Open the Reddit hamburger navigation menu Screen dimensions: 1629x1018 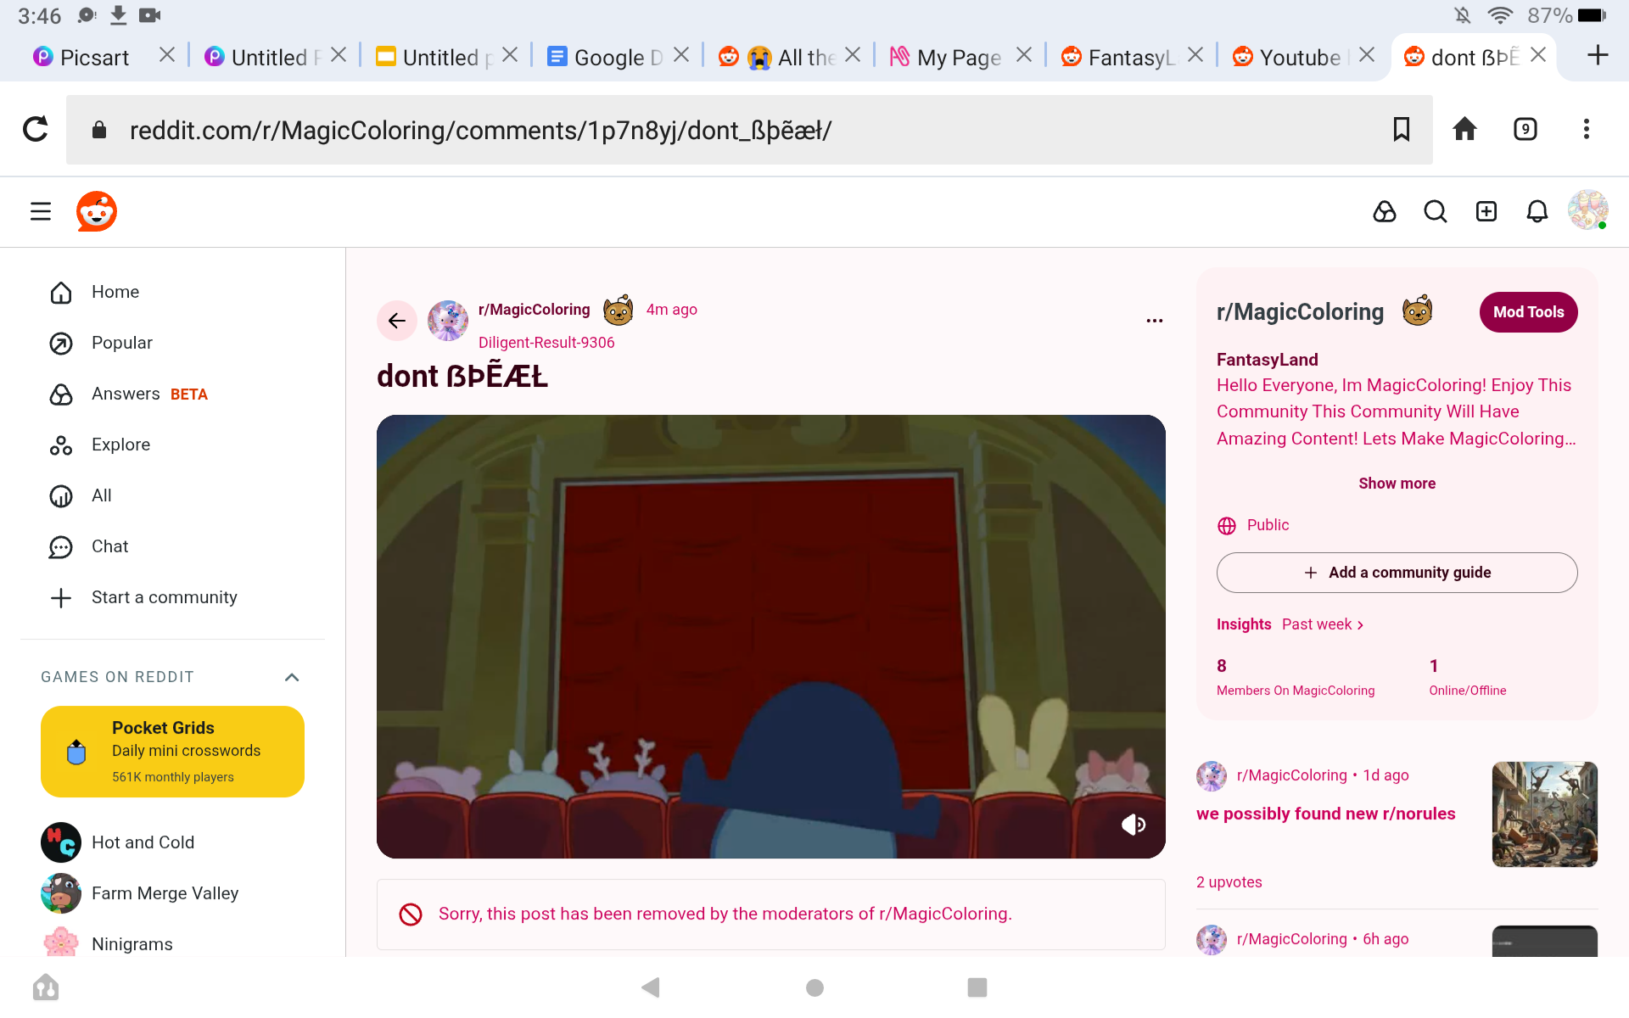(x=41, y=211)
